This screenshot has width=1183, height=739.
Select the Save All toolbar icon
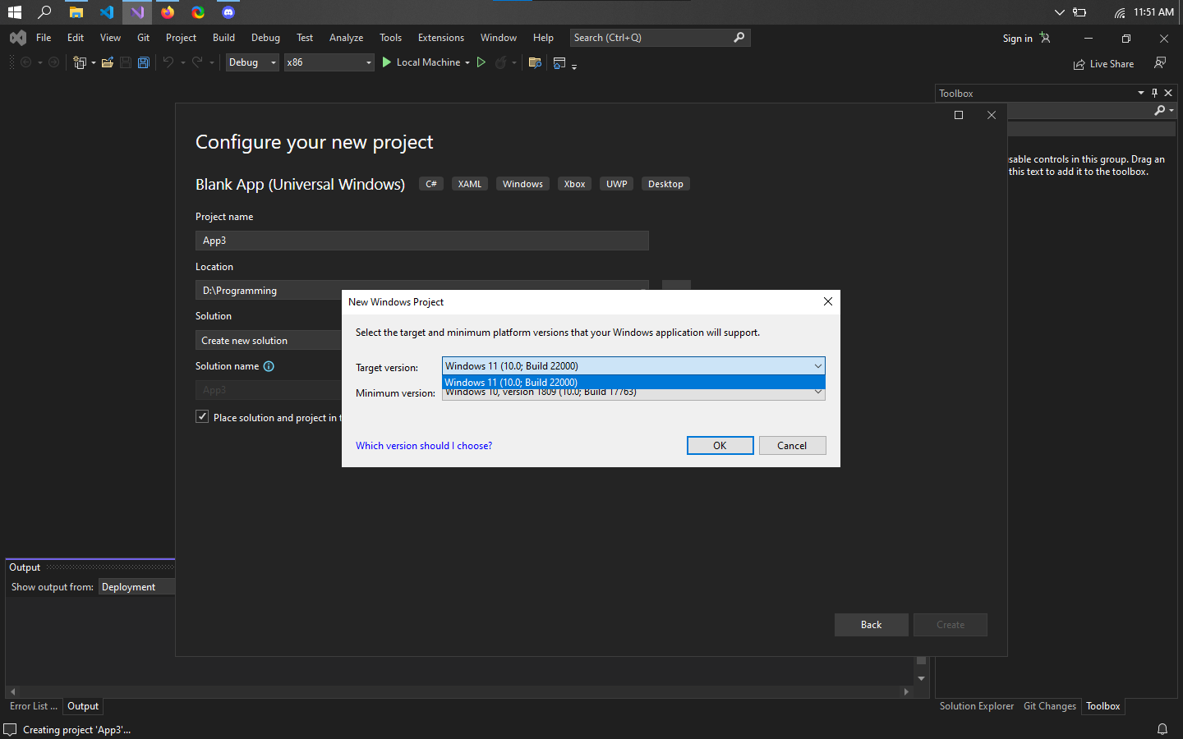[x=143, y=62]
